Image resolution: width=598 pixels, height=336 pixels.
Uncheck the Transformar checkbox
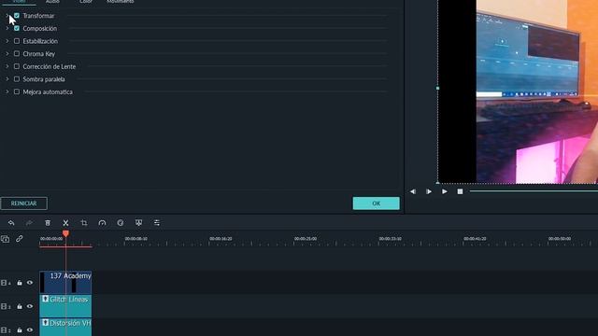17,16
